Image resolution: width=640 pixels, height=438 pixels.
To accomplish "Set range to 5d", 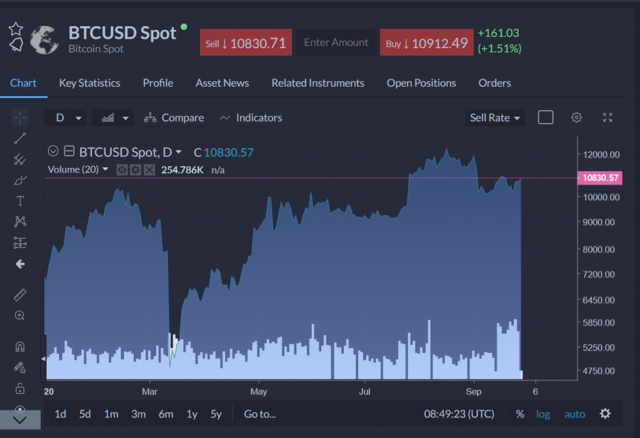I will coord(85,414).
